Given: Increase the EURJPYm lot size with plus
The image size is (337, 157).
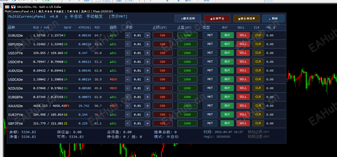Looking at the screenshot, I should coord(148,114).
